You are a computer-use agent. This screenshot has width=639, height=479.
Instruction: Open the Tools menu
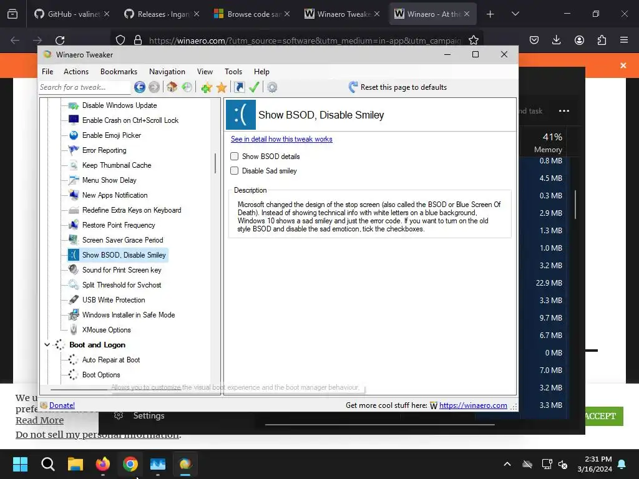[x=233, y=72]
